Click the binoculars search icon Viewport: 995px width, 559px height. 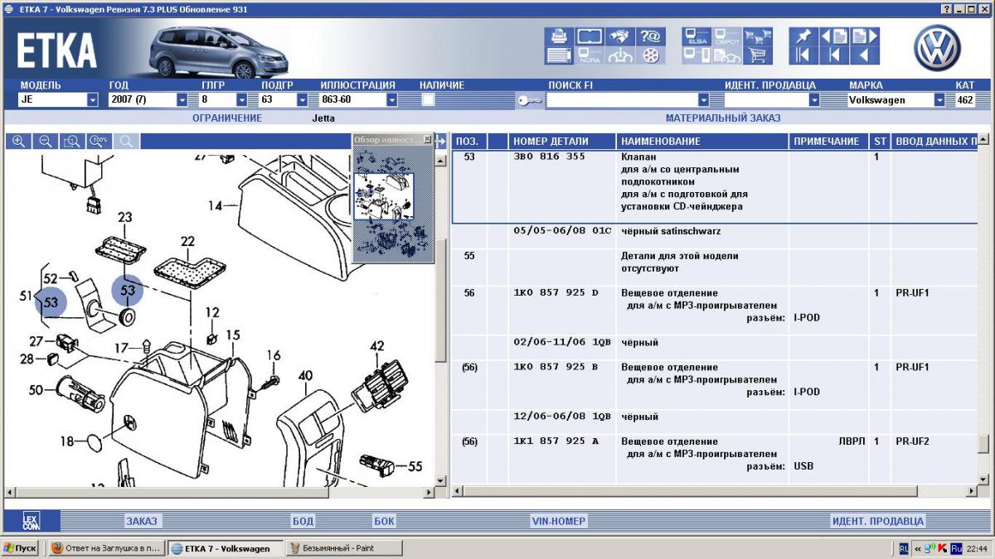tap(620, 36)
